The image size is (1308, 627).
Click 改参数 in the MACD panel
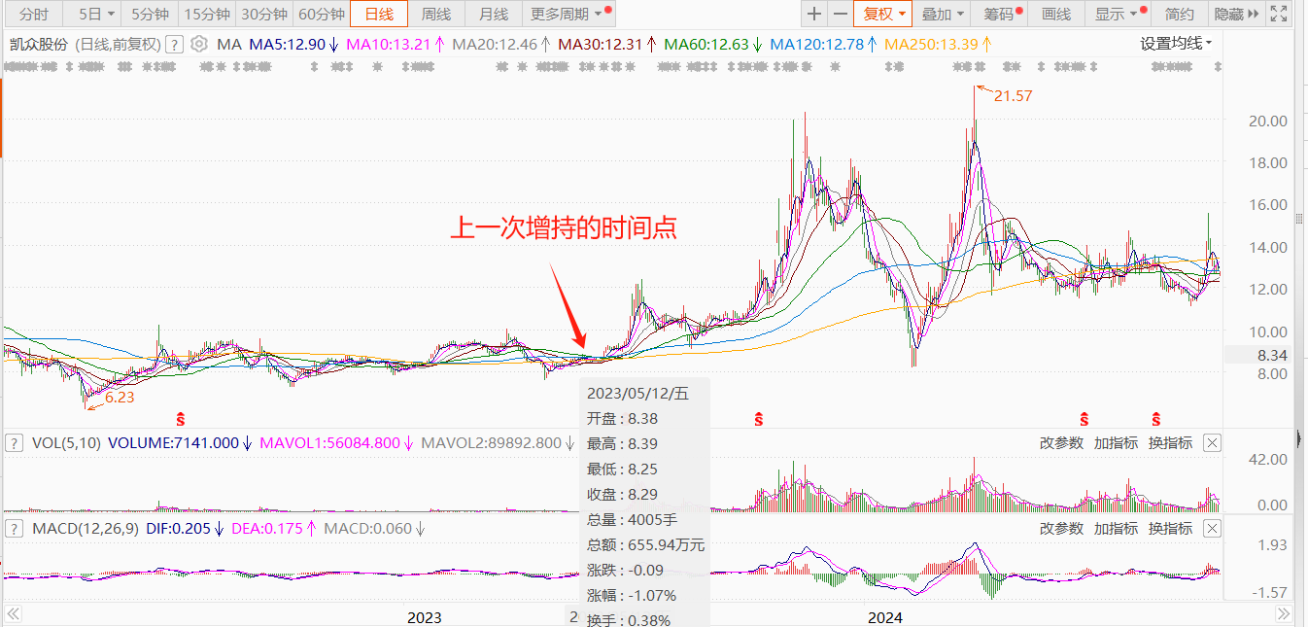coord(1061,528)
